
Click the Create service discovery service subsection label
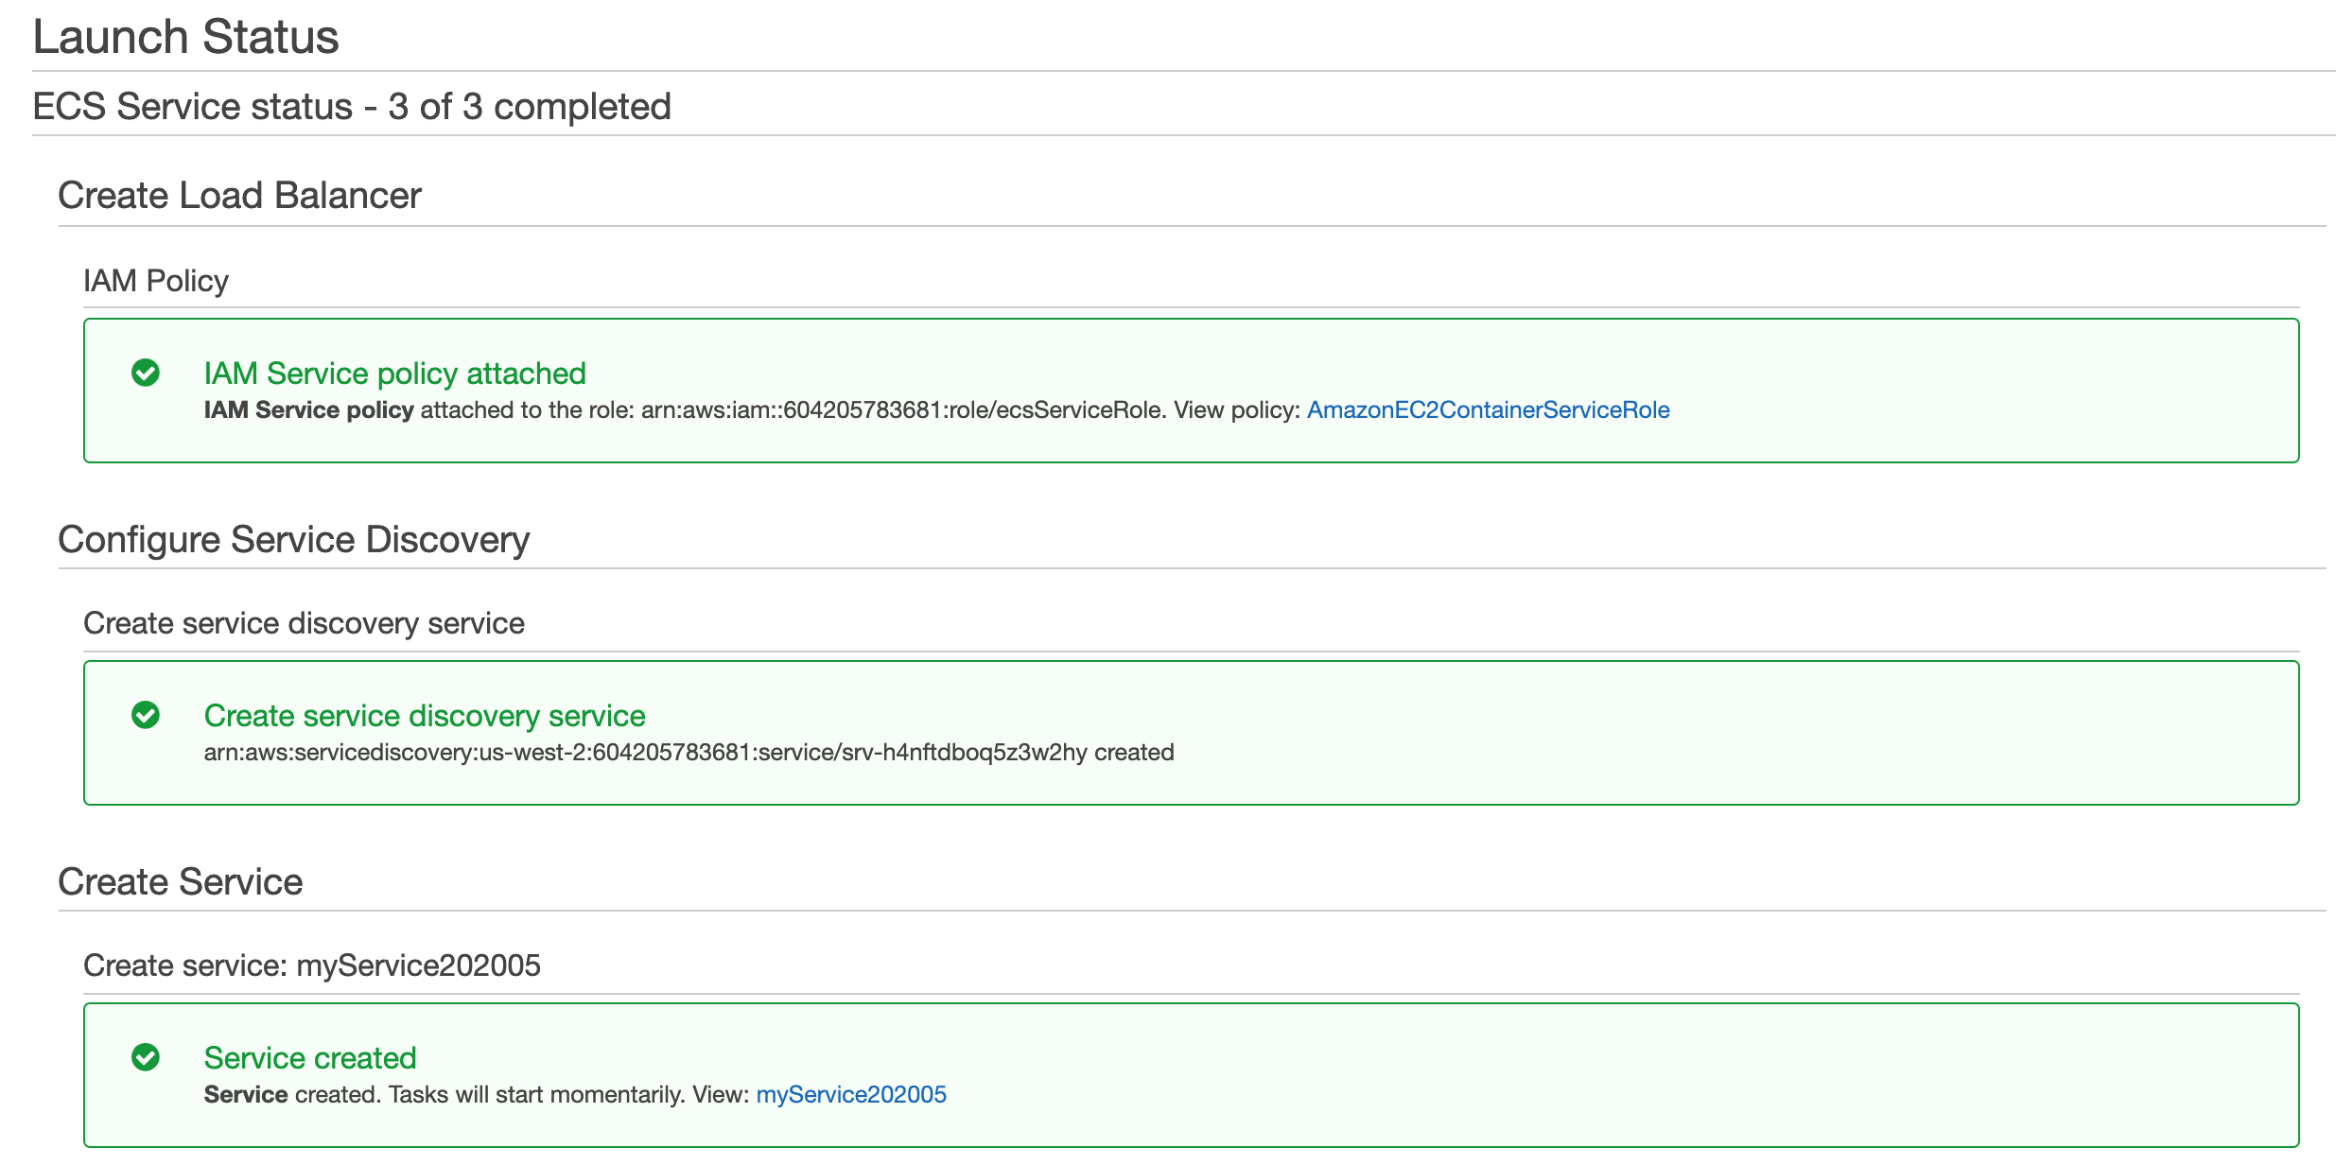(304, 623)
